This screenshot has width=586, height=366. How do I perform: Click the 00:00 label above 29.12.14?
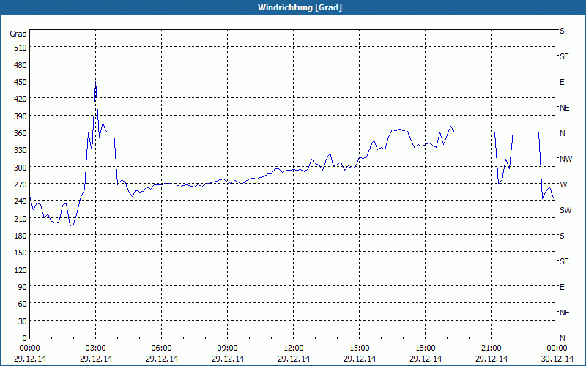pyautogui.click(x=29, y=348)
